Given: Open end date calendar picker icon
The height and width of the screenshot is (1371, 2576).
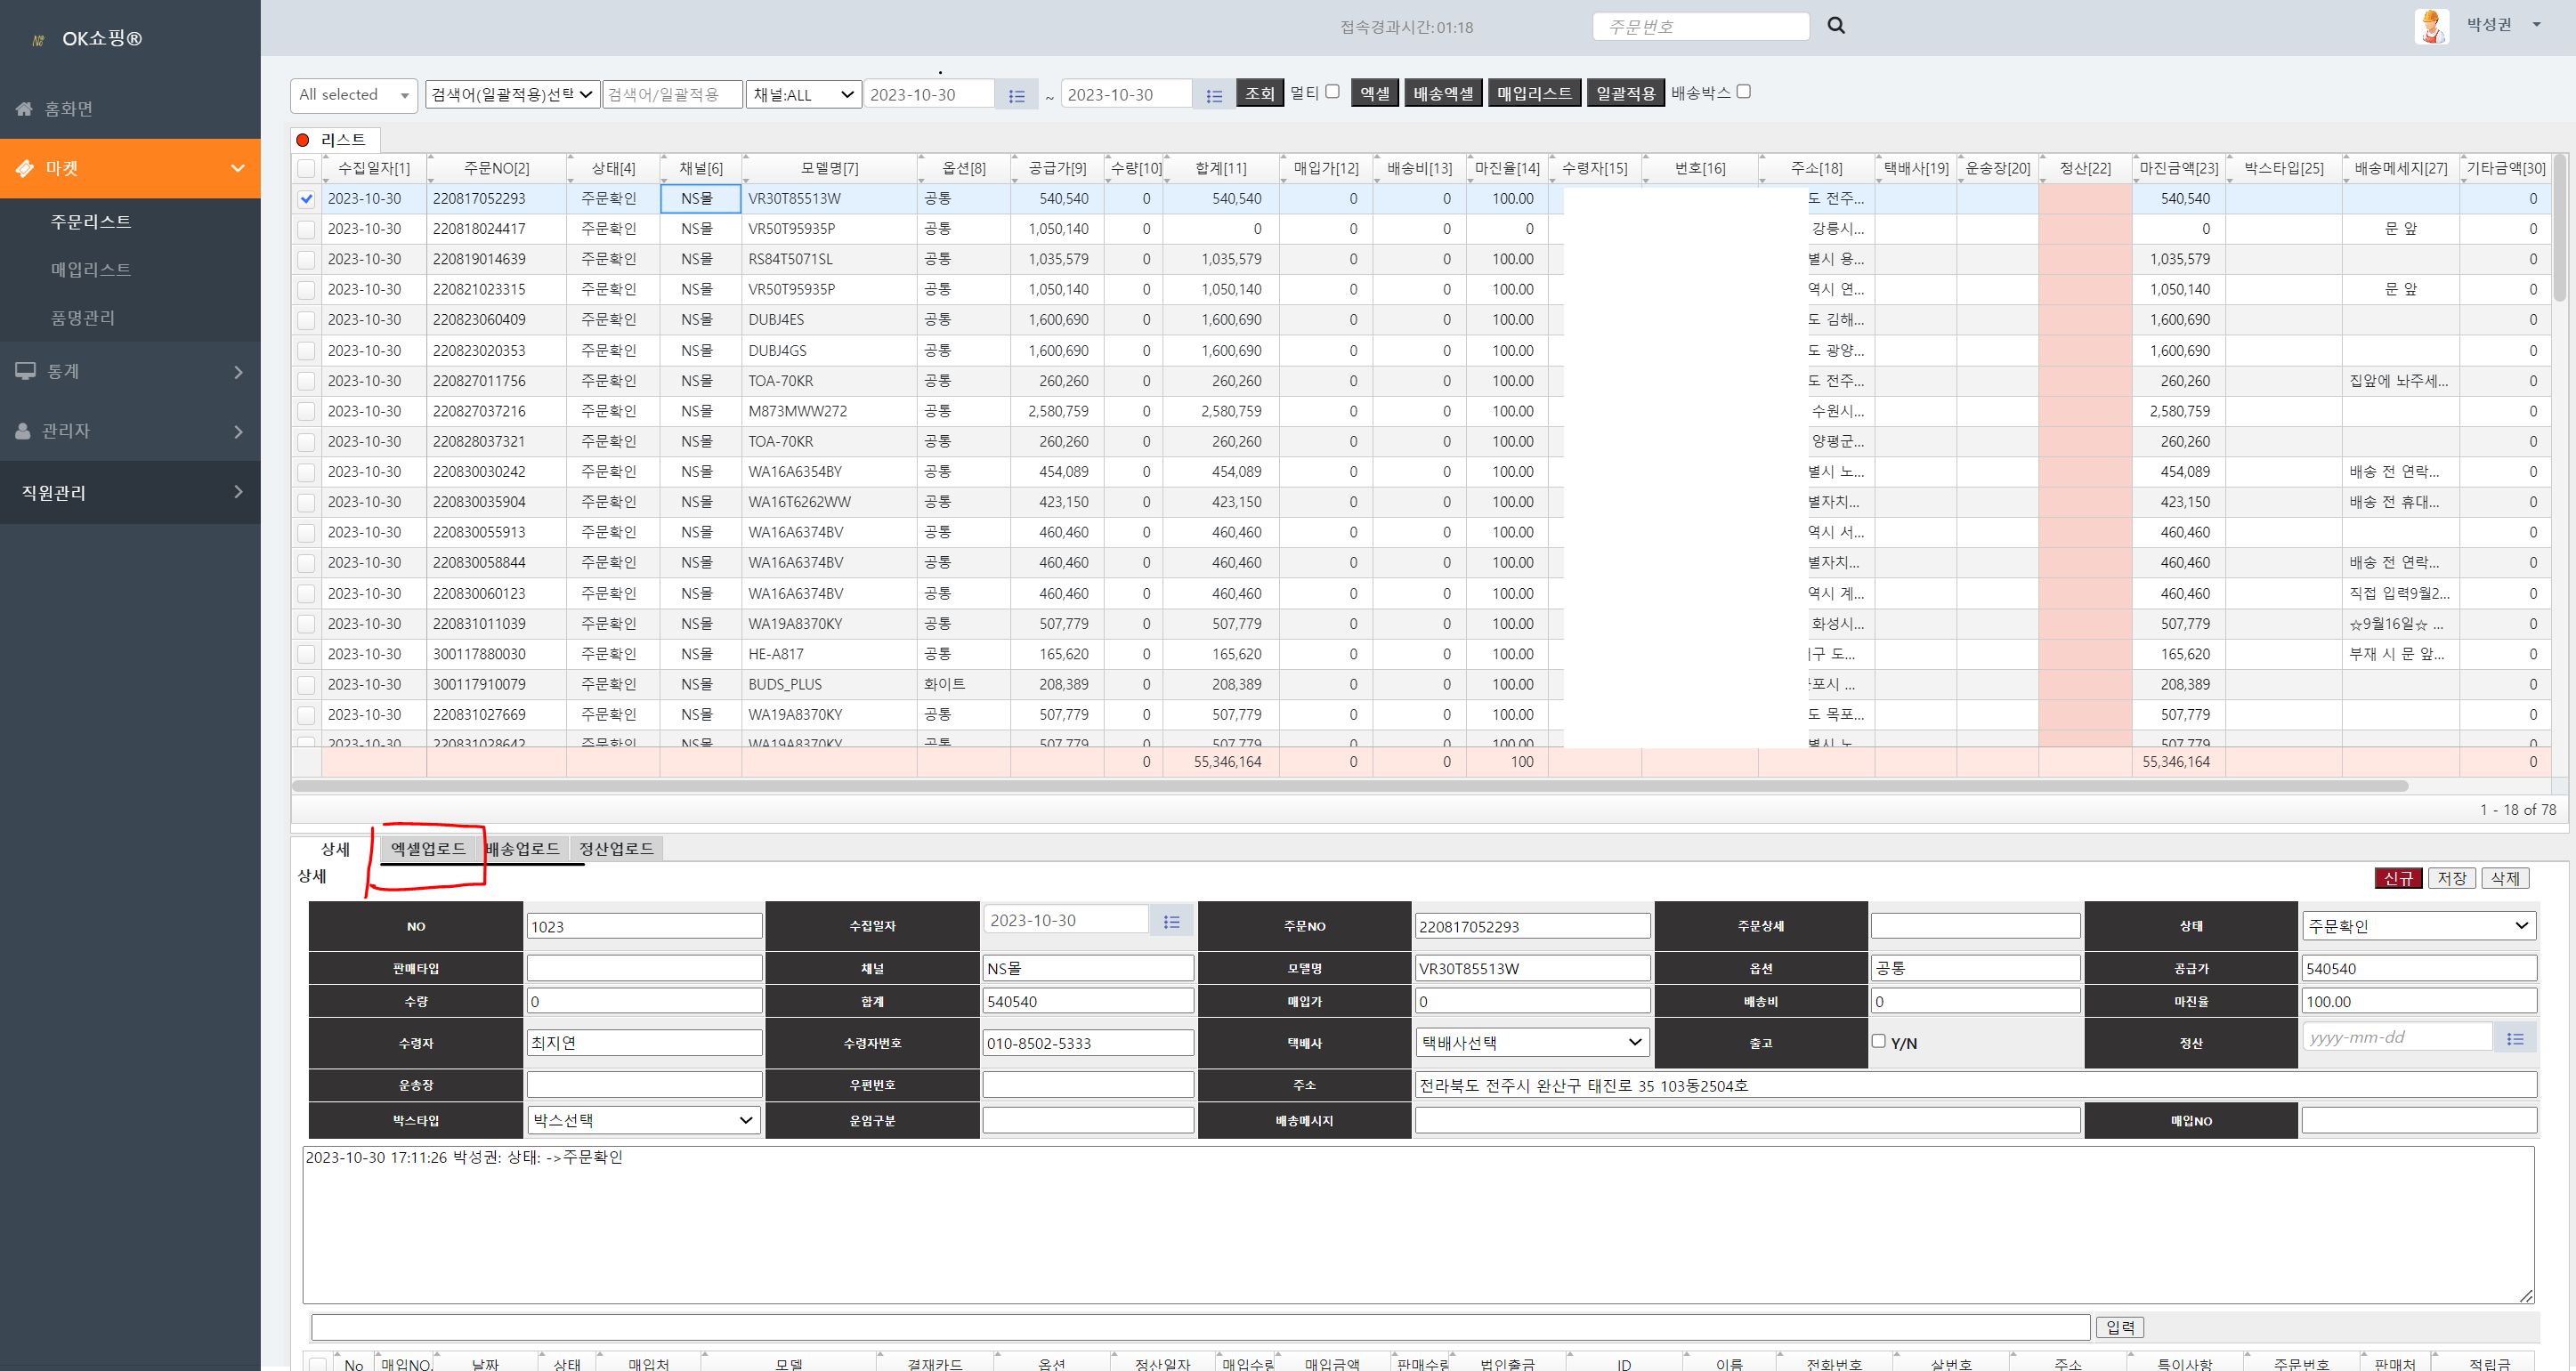Looking at the screenshot, I should tap(1214, 96).
